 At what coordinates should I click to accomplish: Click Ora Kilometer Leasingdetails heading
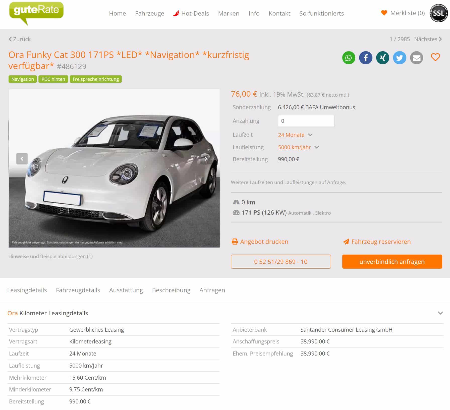[48, 313]
